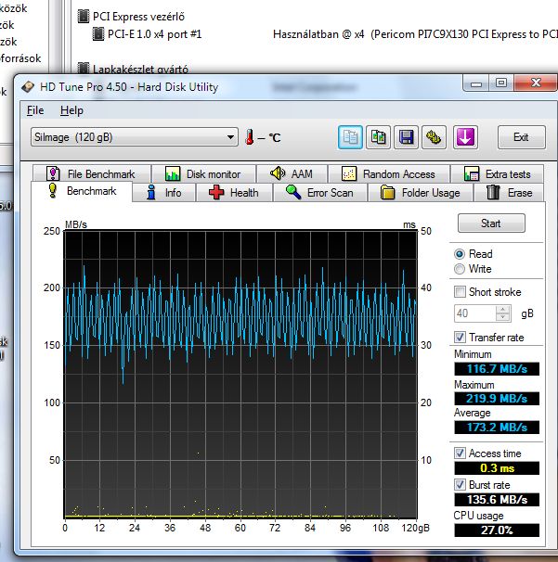Viewport: 558px width, 562px height.
Task: Click the Start benchmark button
Action: pos(491,224)
